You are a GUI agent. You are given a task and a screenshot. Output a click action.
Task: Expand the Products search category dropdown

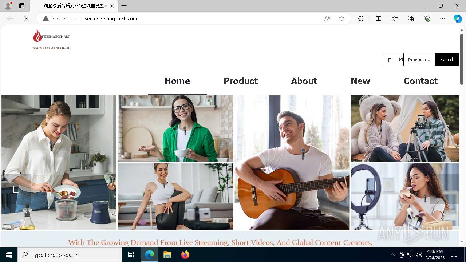coord(419,60)
